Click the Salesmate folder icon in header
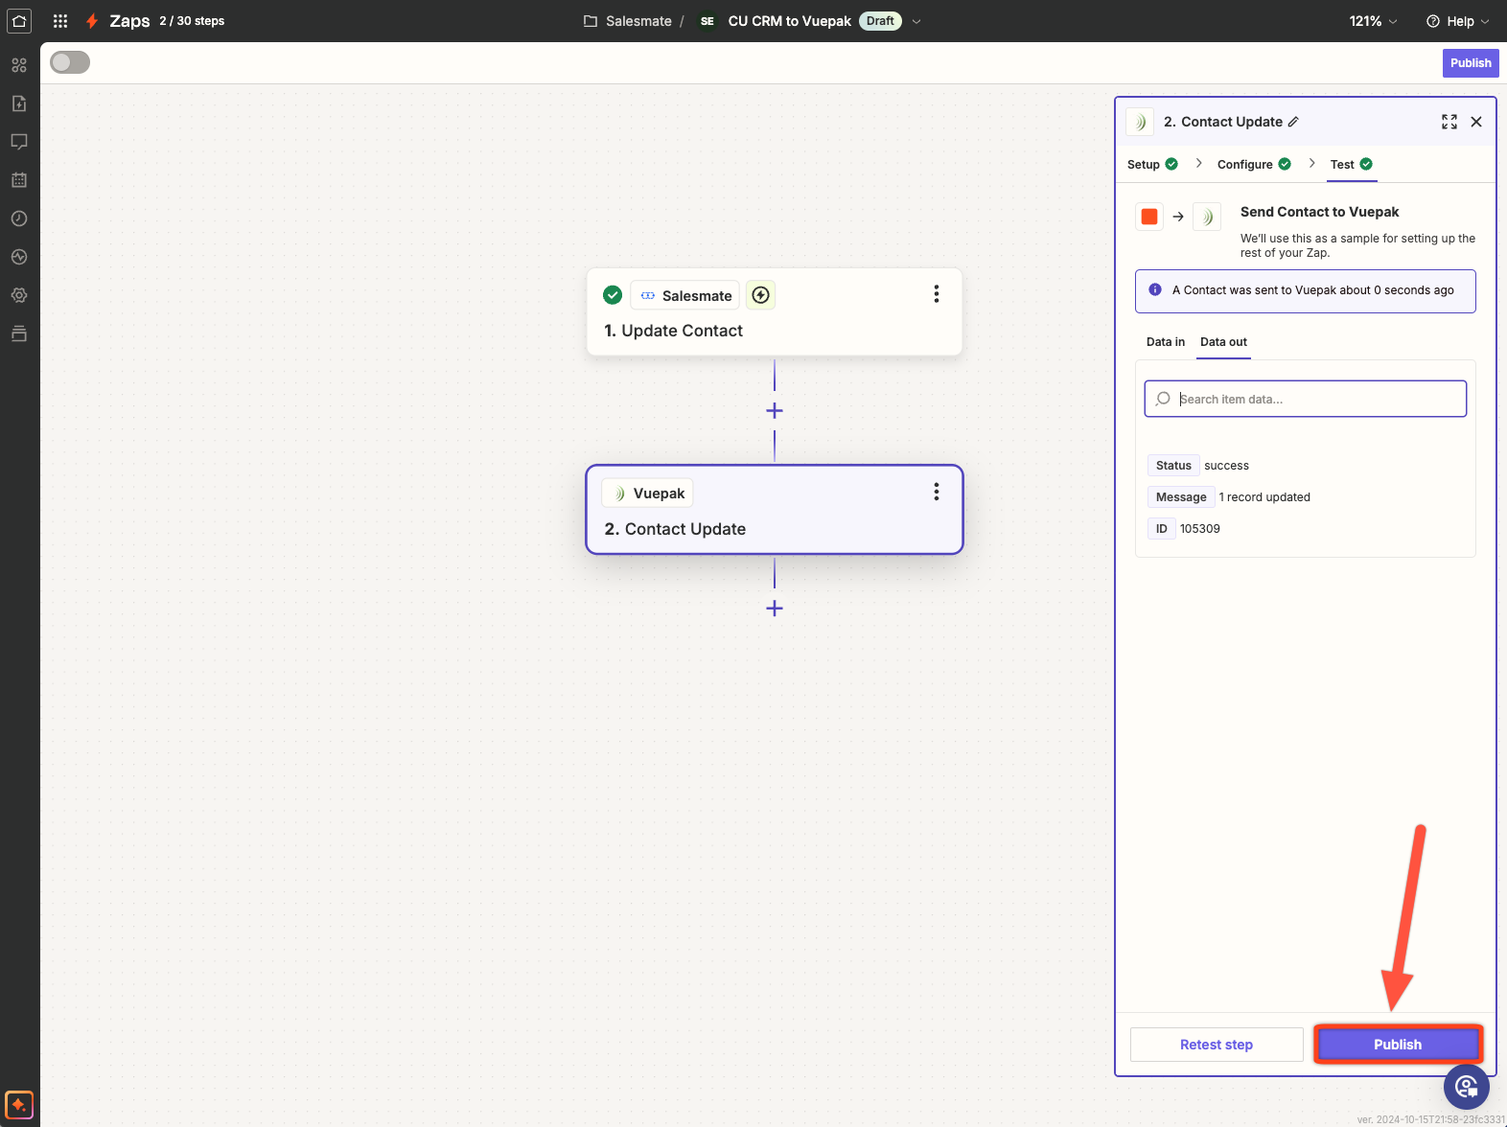 591,21
